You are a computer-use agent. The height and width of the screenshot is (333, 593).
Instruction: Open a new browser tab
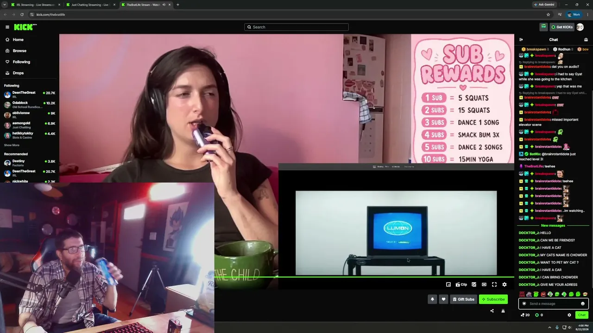(x=178, y=5)
